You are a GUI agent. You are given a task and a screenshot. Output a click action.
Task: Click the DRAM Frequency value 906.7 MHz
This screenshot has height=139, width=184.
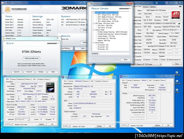pyautogui.click(x=152, y=96)
